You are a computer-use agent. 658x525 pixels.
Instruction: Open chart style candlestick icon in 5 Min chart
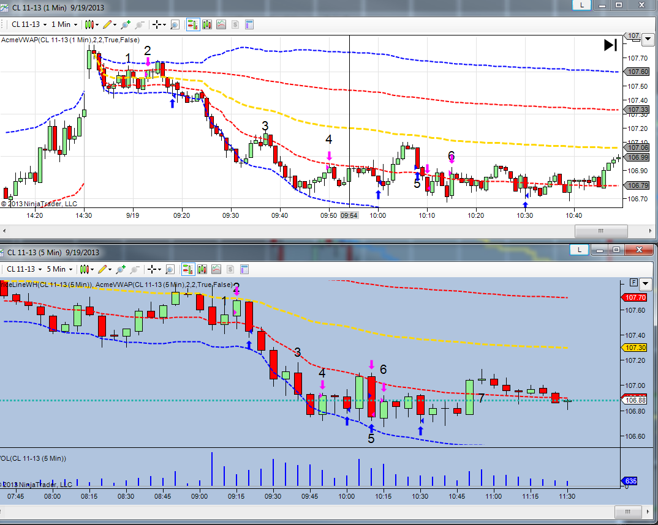[84, 269]
